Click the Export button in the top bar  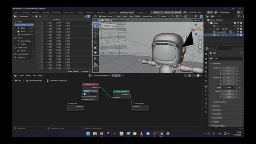156,12
